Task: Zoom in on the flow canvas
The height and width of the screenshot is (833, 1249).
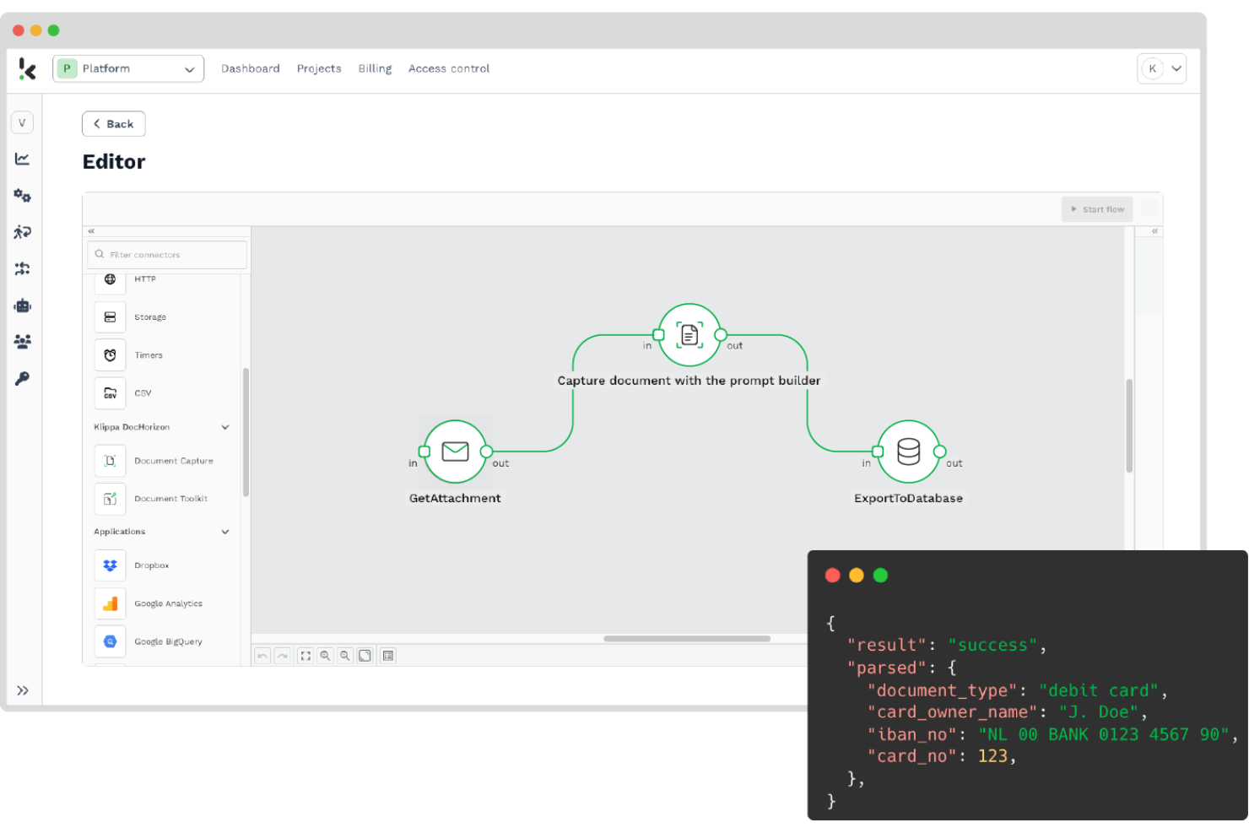Action: point(325,655)
